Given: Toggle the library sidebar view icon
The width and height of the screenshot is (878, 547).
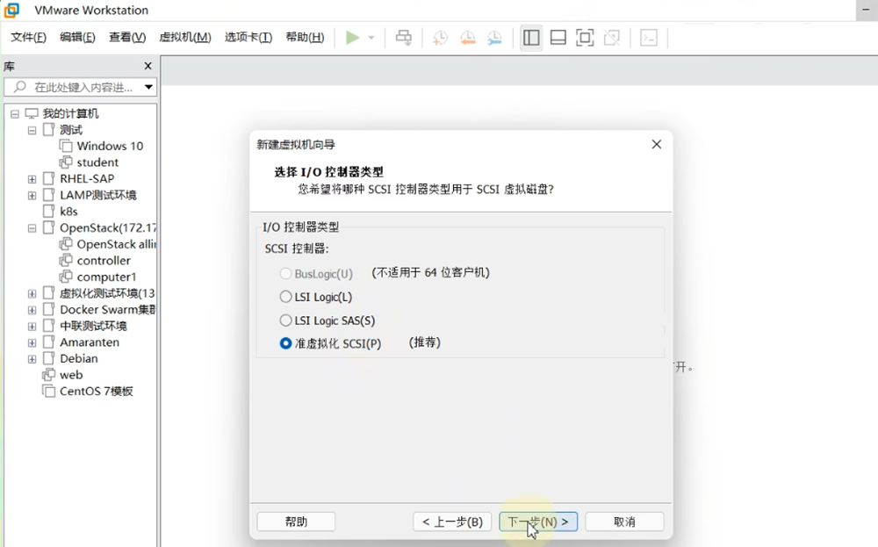Looking at the screenshot, I should (x=531, y=38).
